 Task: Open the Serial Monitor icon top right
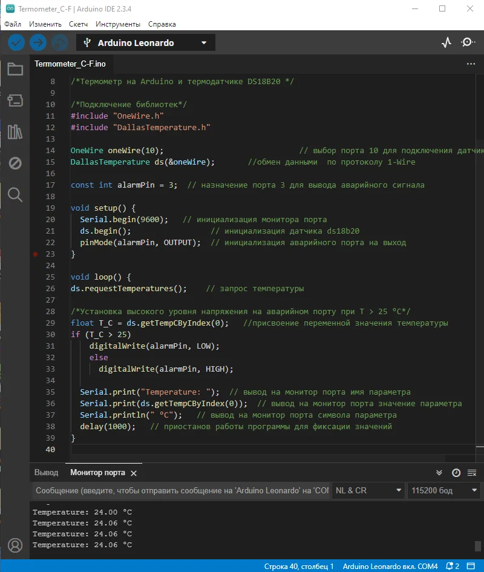[x=467, y=42]
